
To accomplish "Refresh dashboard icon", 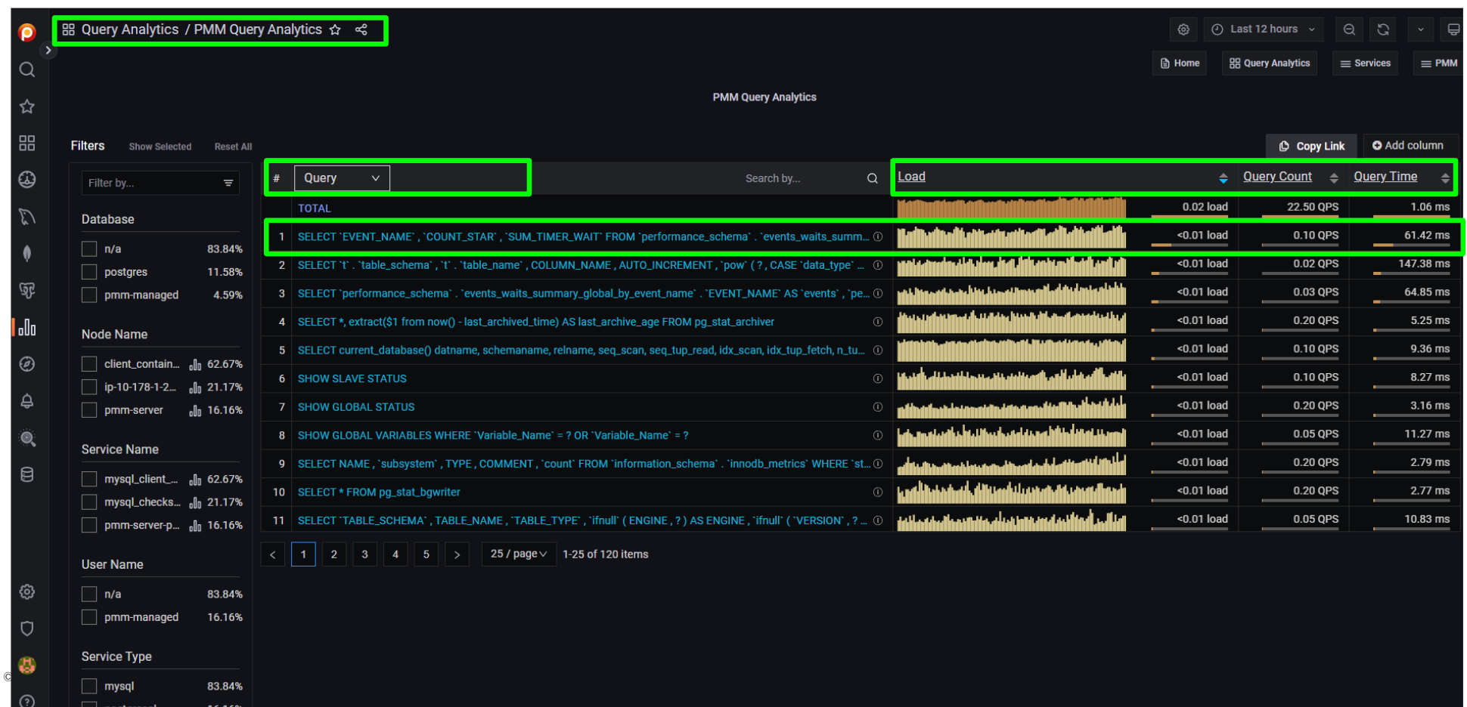I will point(1383,29).
